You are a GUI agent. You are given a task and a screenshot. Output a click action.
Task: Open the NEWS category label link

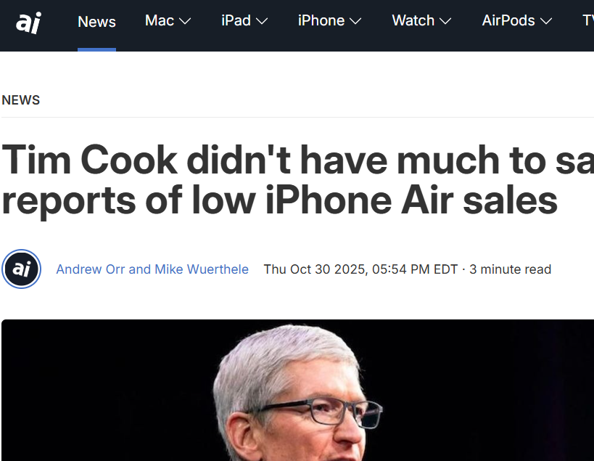click(x=20, y=100)
